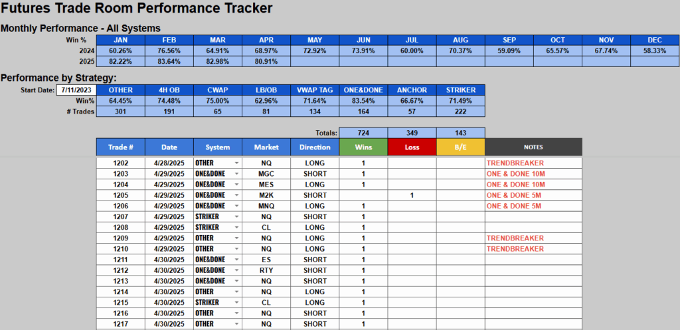
Task: Open the STRIKER System dropdown for trade 1208
Action: click(237, 227)
